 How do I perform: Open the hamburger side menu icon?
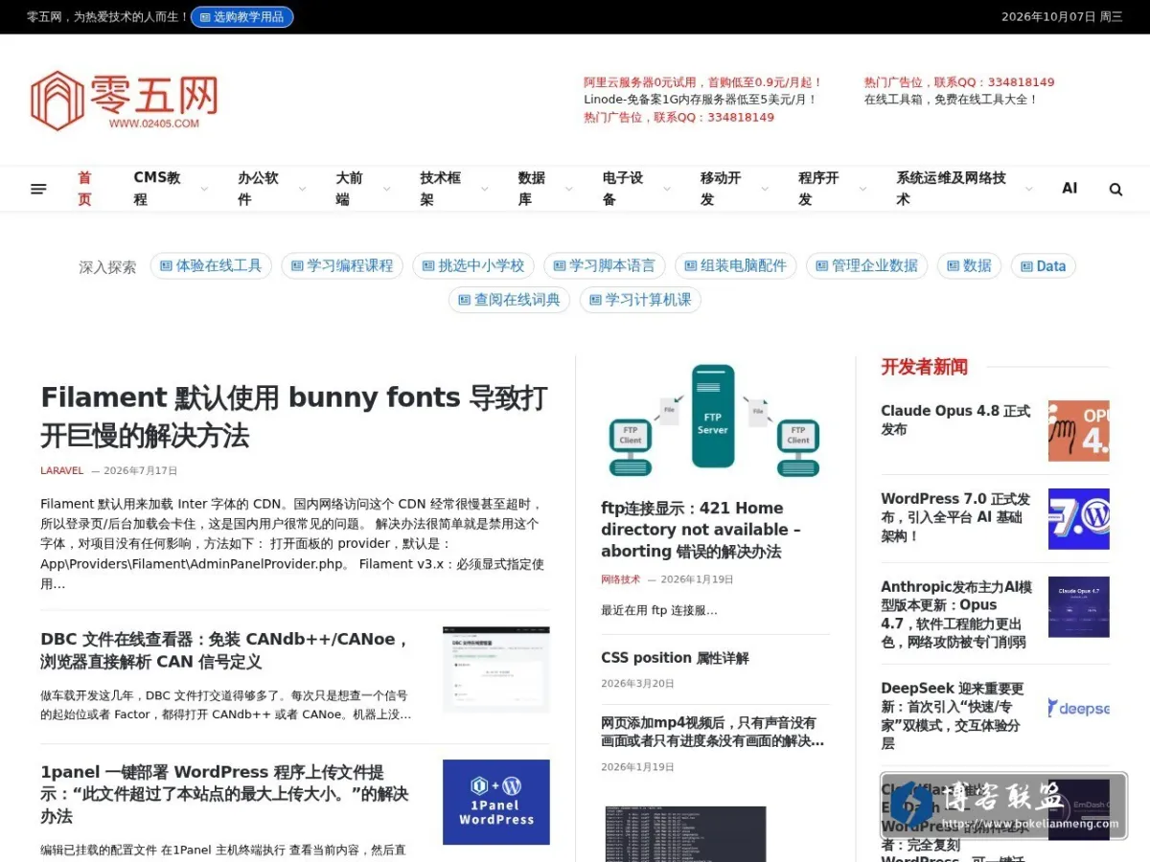(x=38, y=189)
